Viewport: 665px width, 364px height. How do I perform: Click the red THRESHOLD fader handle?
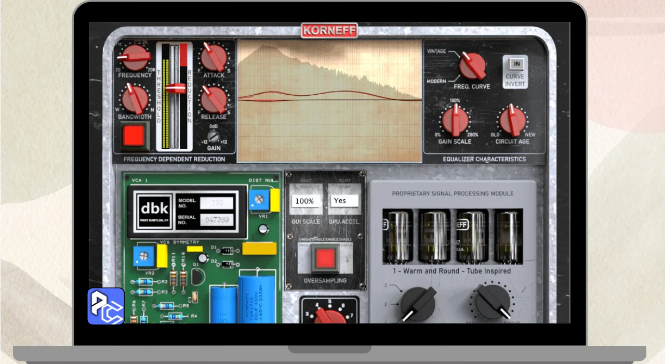(x=175, y=88)
